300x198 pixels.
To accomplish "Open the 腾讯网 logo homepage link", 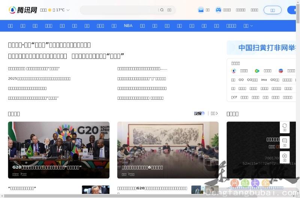I will (x=23, y=10).
